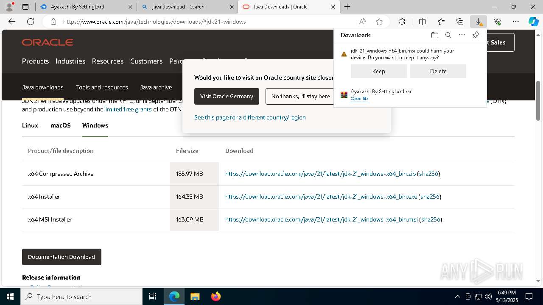This screenshot has width=543, height=305.
Task: Delete the jdk-21 msi download
Action: [x=438, y=71]
